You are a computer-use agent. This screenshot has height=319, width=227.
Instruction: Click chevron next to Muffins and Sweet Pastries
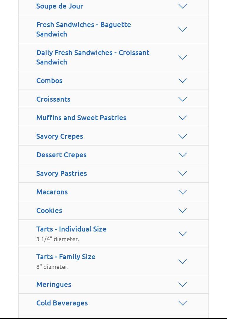click(183, 118)
